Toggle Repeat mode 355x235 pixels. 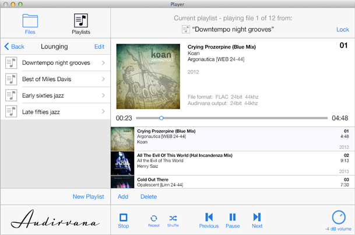click(154, 218)
